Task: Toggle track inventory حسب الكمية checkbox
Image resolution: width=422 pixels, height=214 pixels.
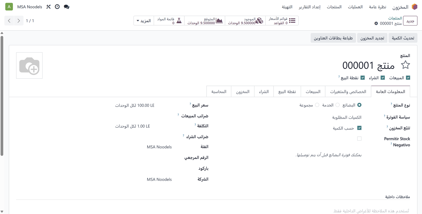Action: pos(359,128)
